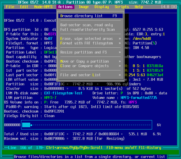The width and height of the screenshot is (181, 159).
Task: Open the Help menu
Action: coord(139,7)
